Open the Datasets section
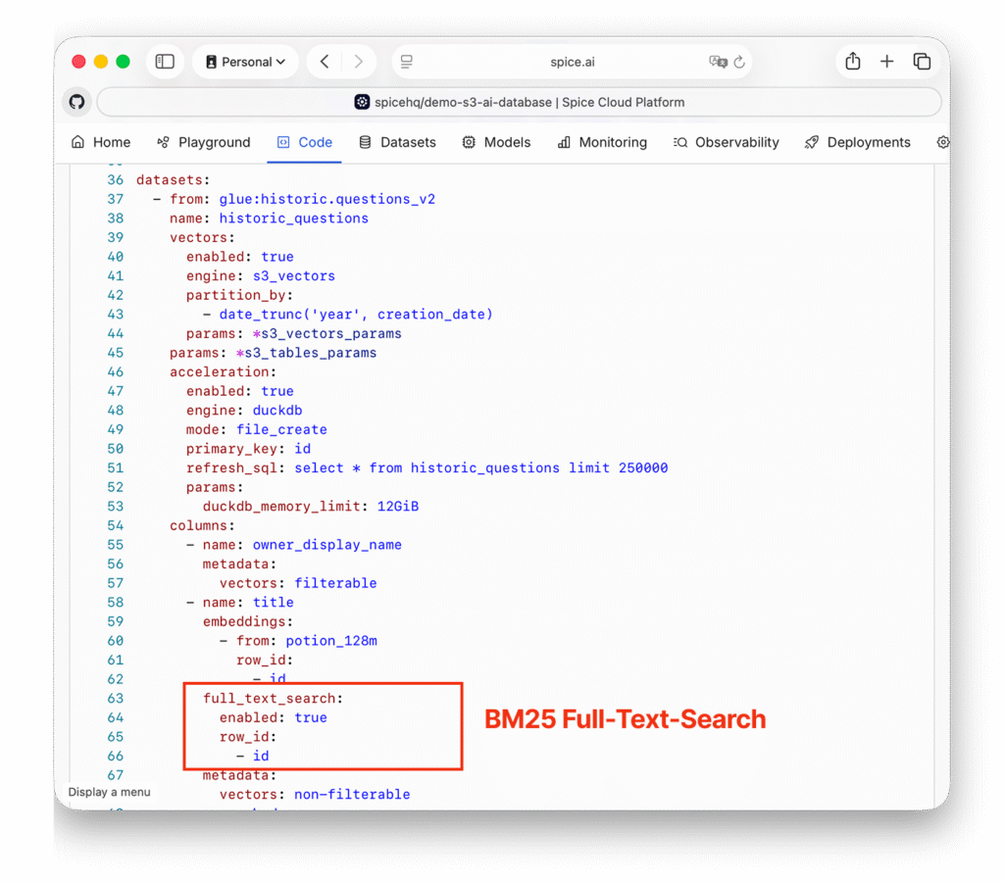 [397, 142]
